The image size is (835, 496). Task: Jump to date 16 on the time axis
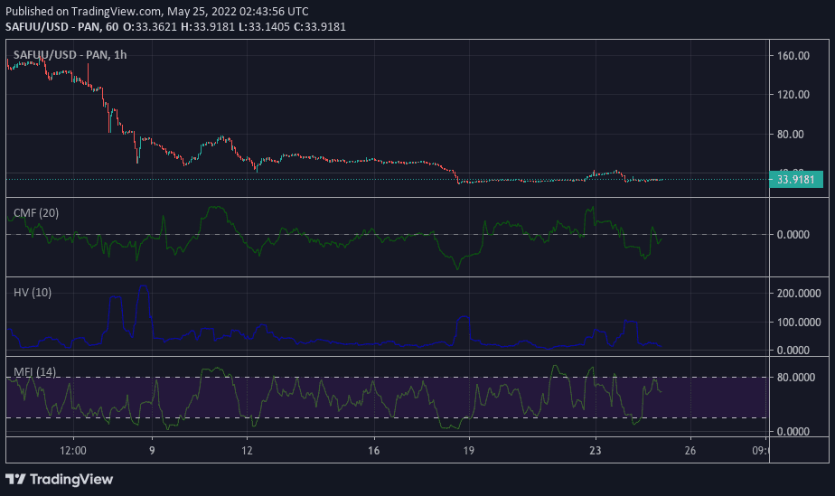coord(374,450)
